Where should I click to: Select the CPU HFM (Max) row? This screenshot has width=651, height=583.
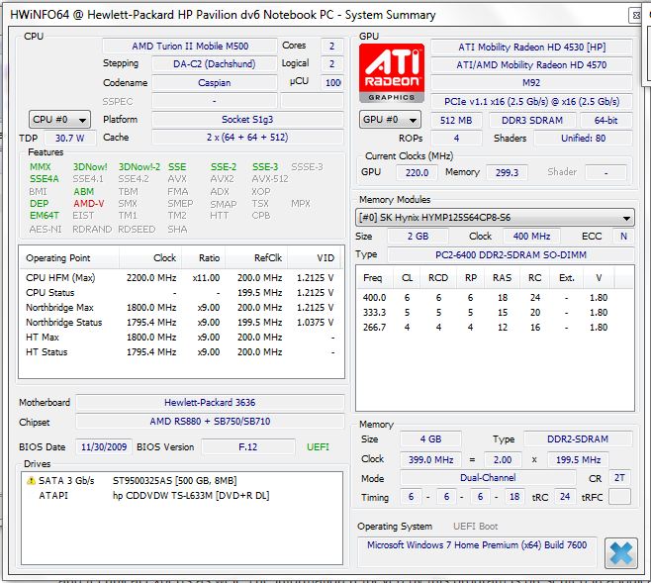pos(181,278)
